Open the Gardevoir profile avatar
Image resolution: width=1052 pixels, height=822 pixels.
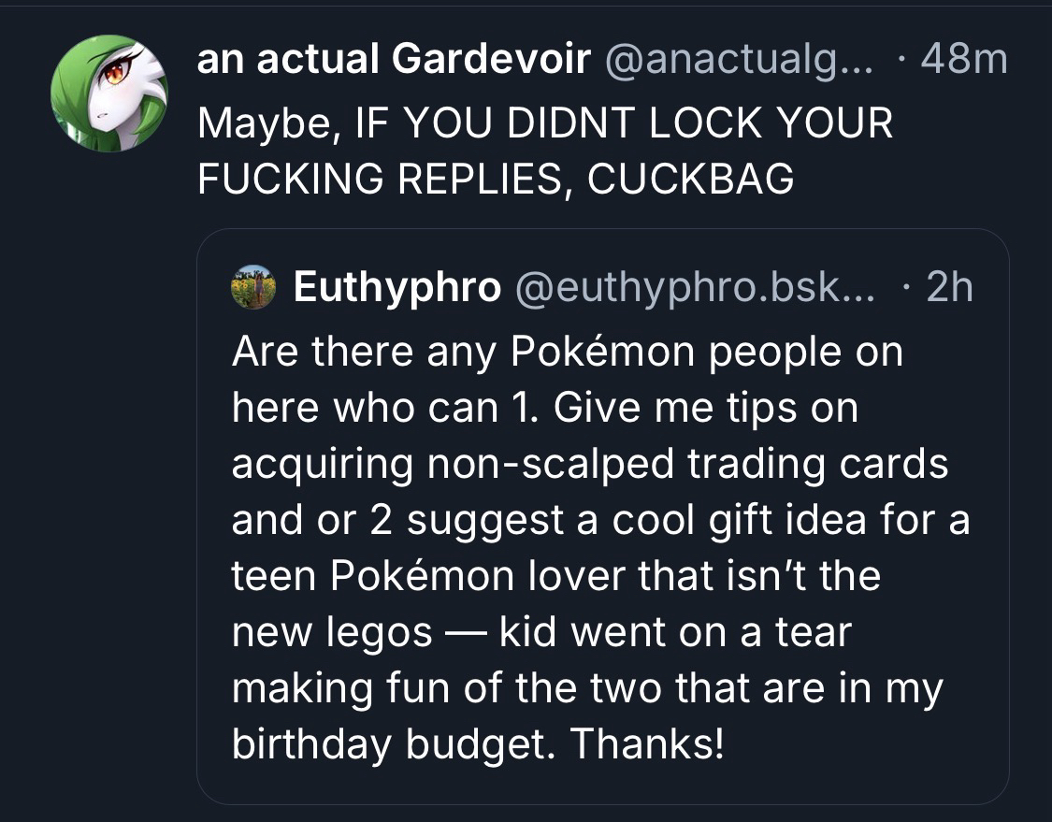pos(108,93)
